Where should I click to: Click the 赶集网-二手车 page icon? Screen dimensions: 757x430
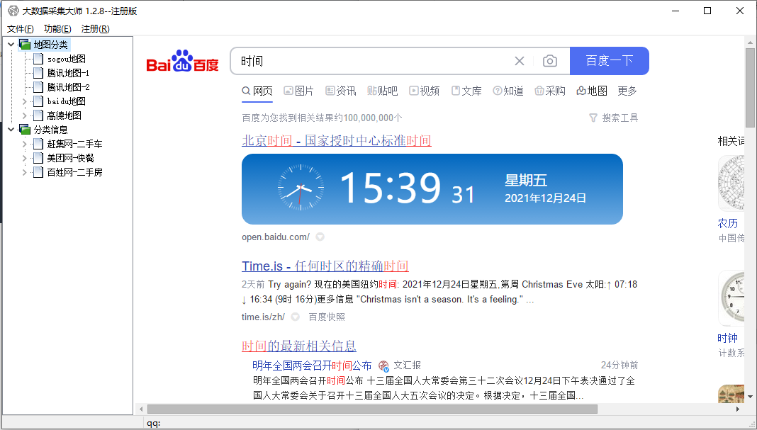tap(38, 144)
